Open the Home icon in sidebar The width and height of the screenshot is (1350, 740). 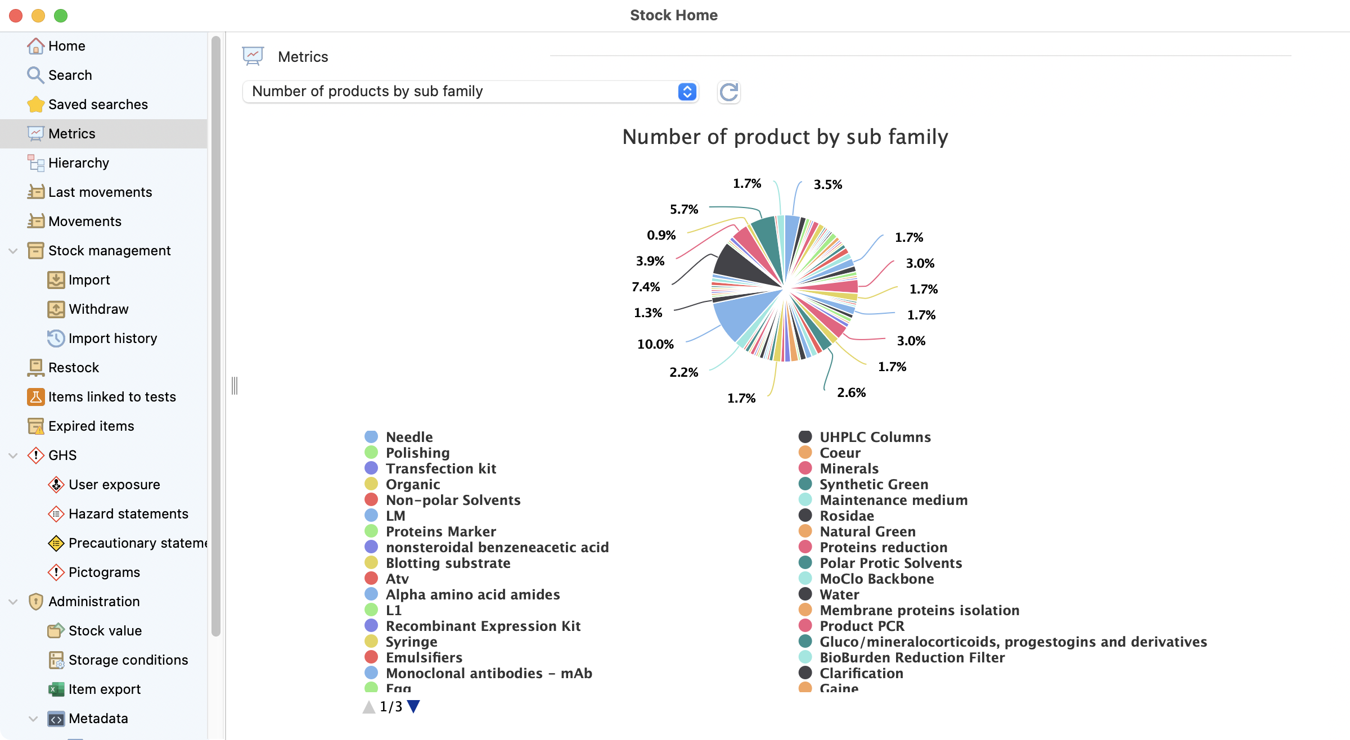click(x=35, y=46)
